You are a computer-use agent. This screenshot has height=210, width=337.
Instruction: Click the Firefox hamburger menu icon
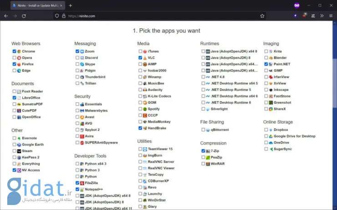pos(331,16)
